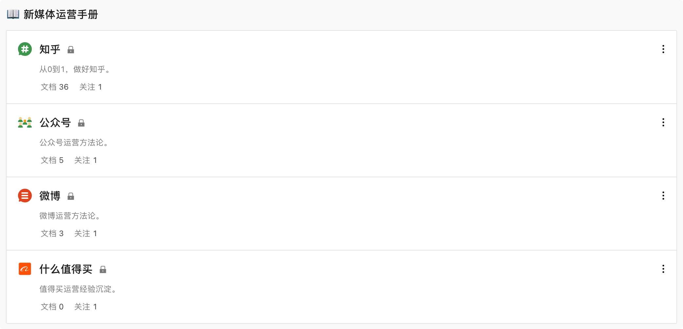
Task: Click the lock icon next to 知乎
Action: (71, 50)
